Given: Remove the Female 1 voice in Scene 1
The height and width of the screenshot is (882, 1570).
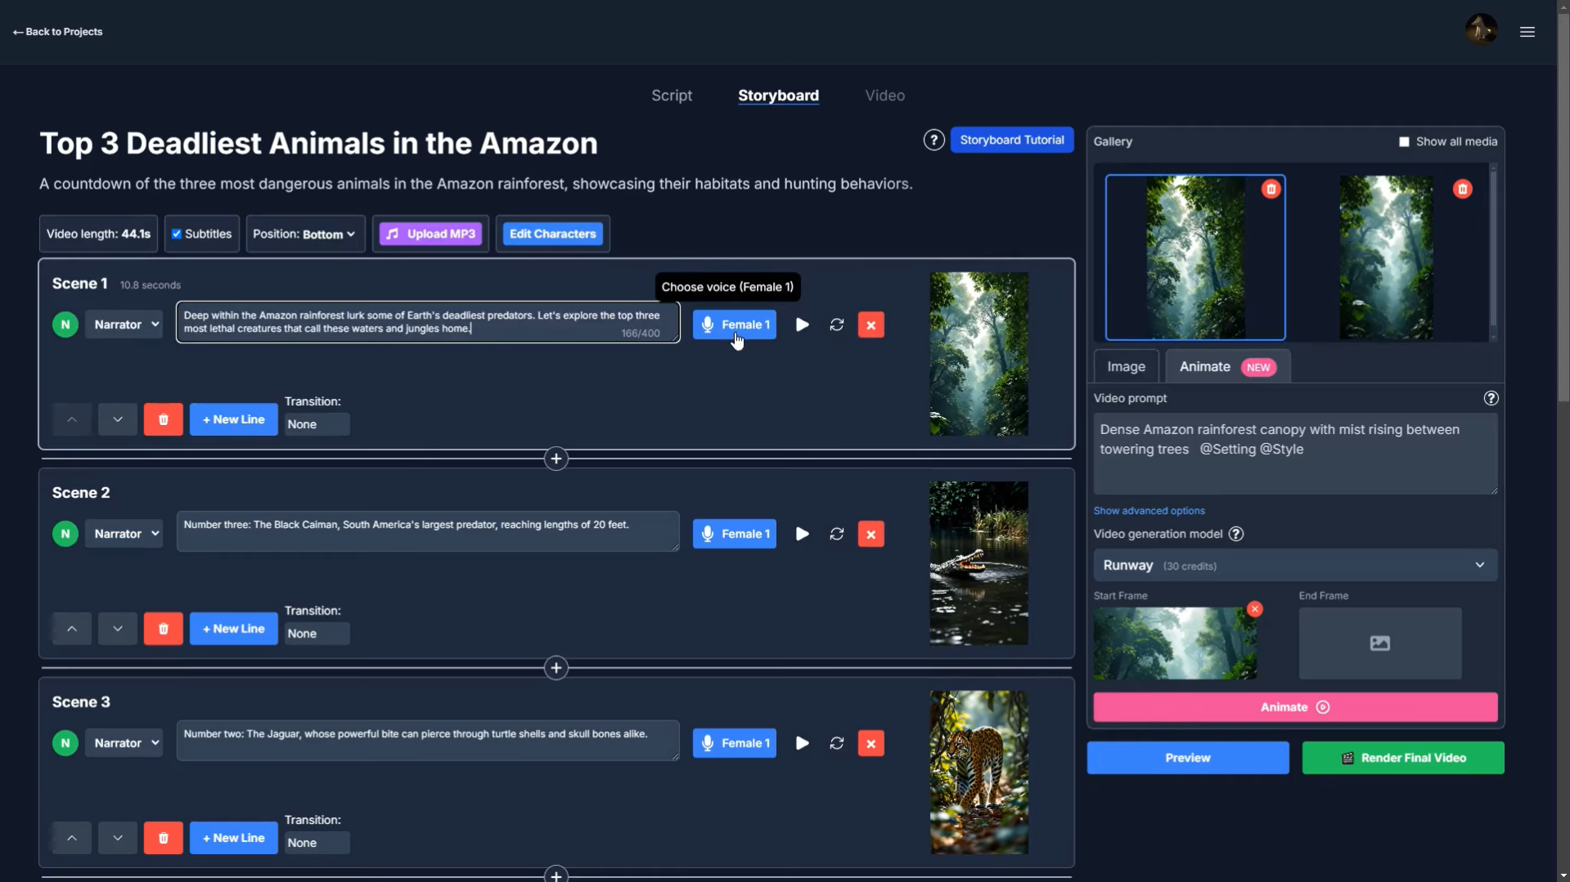Looking at the screenshot, I should point(870,324).
